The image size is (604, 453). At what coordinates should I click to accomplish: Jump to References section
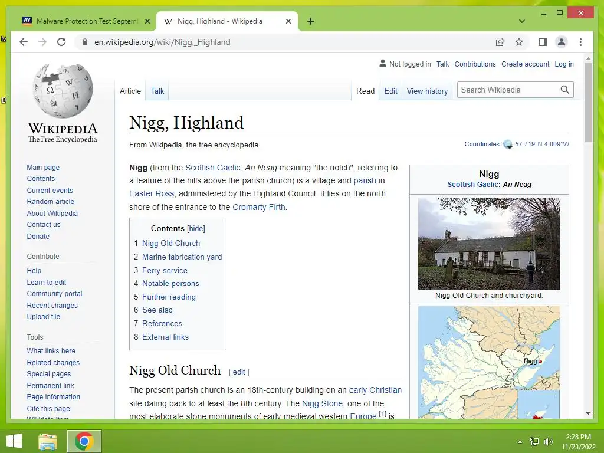click(x=162, y=324)
